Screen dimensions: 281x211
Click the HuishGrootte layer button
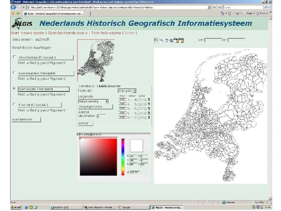pyautogui.click(x=44, y=89)
